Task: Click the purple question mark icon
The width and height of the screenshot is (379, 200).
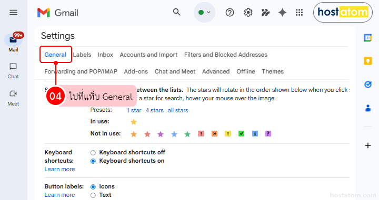Action: [x=268, y=133]
